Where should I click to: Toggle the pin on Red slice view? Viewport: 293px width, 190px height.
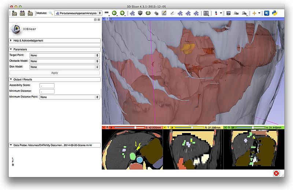tap(104, 128)
